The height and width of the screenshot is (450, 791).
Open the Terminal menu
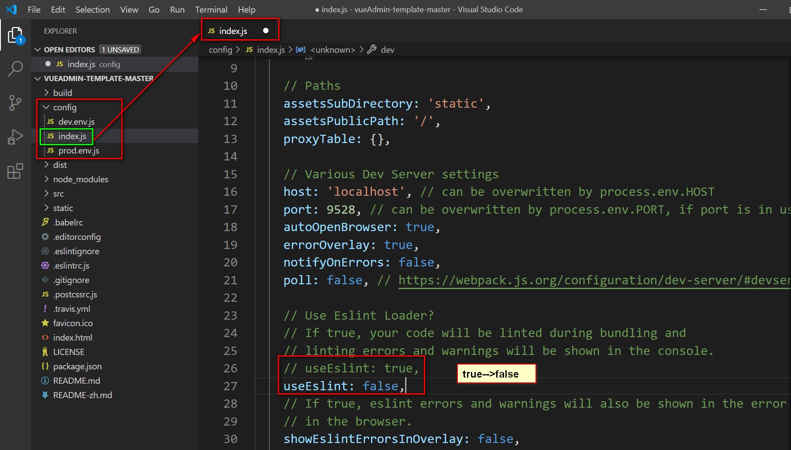click(211, 10)
